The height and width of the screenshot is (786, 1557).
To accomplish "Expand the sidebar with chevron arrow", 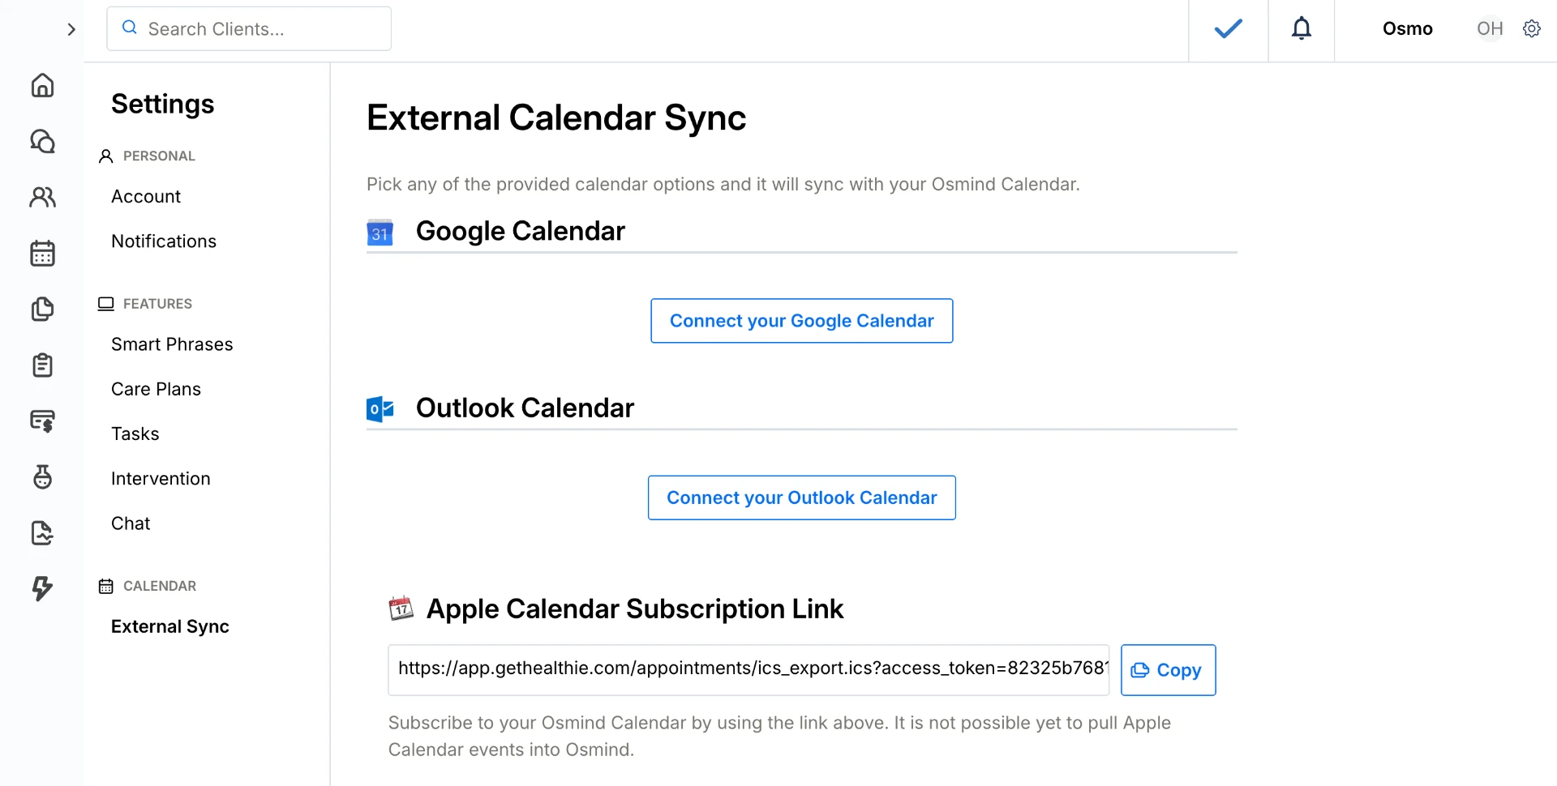I will (71, 29).
